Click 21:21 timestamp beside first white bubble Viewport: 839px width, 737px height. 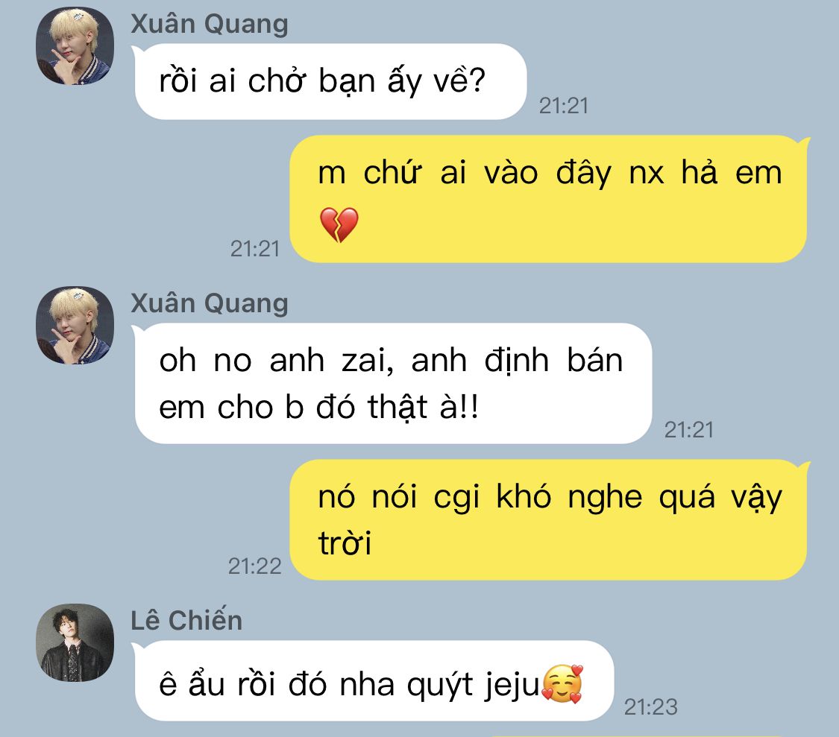pyautogui.click(x=564, y=105)
